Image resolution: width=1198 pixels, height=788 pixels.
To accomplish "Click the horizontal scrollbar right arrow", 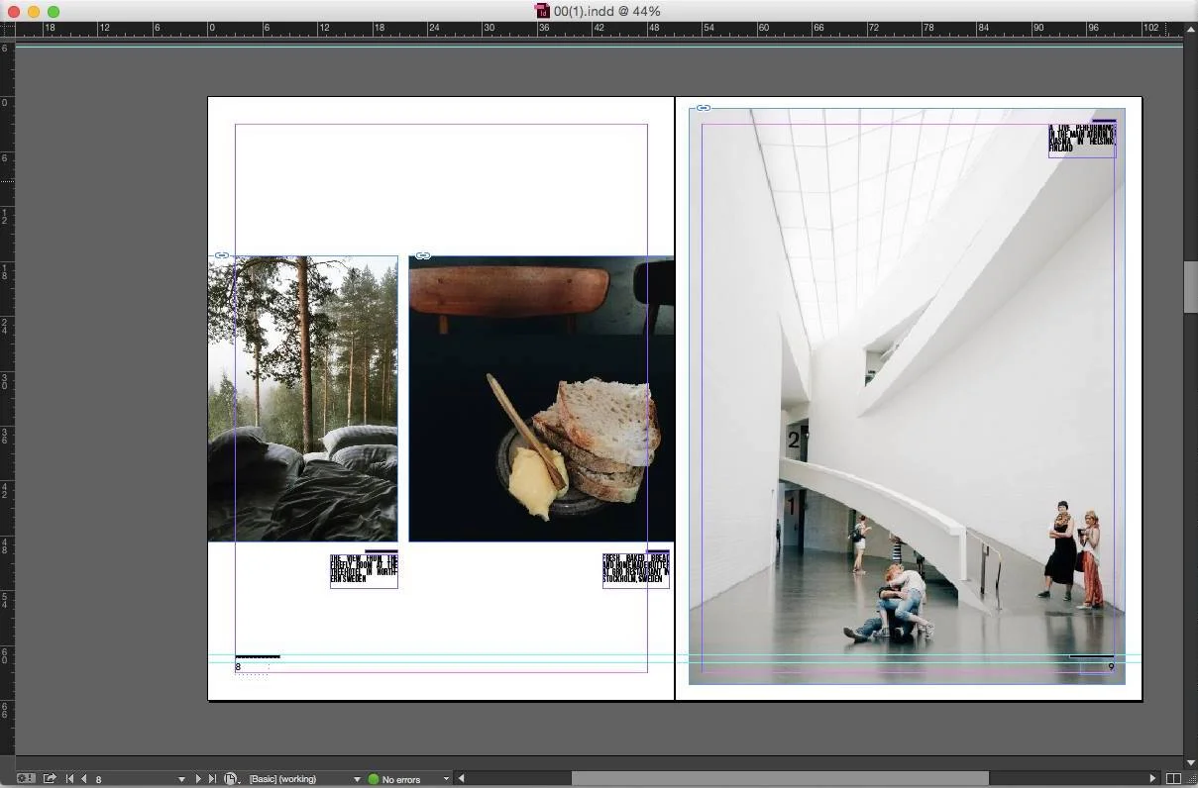I will (1153, 779).
